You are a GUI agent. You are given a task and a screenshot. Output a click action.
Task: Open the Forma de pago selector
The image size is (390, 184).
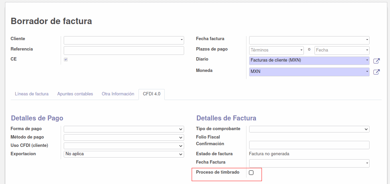[x=124, y=129]
